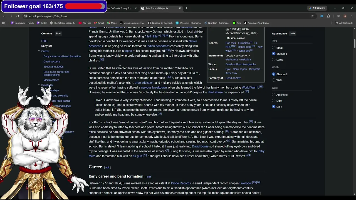Choose Automatic color mode
356x200 pixels.
[x=274, y=95]
